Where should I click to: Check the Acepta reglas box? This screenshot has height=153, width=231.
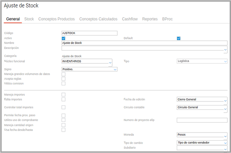point(63,79)
